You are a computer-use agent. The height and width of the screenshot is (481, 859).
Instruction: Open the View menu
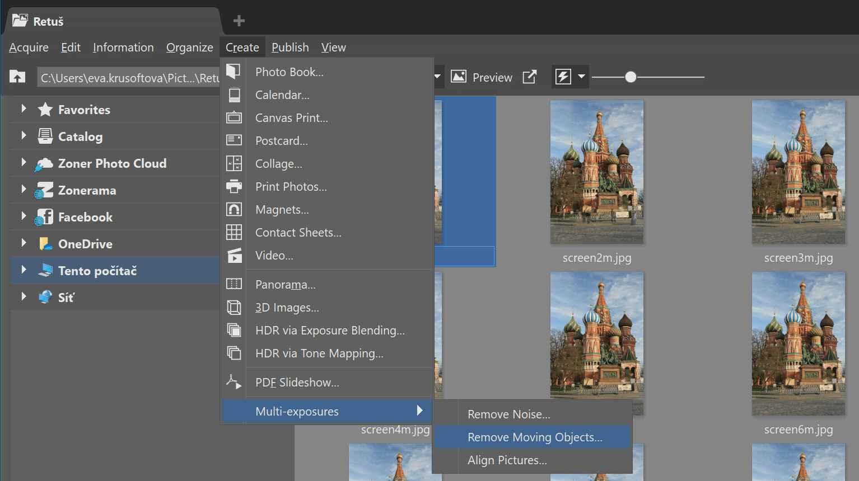(x=334, y=48)
